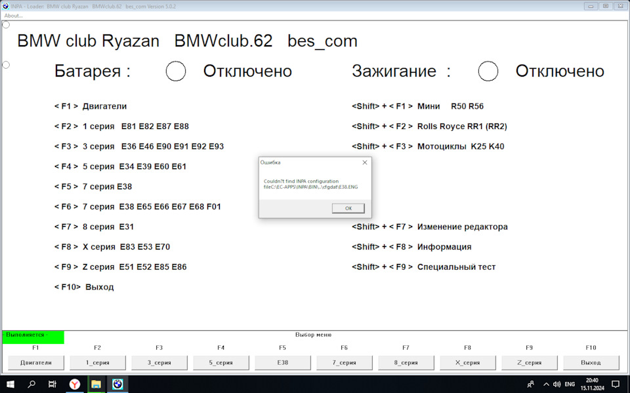Open the About... menu
The width and height of the screenshot is (630, 393).
point(13,16)
